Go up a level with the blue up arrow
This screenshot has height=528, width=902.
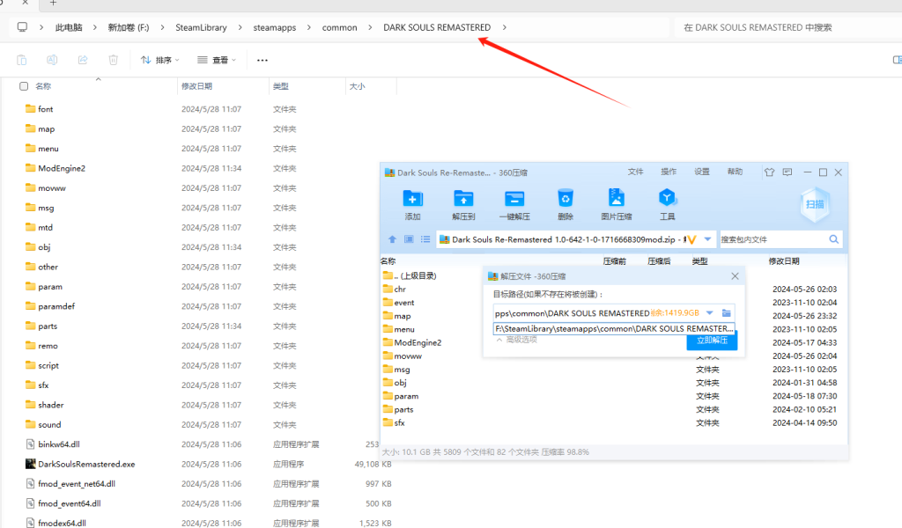point(392,239)
